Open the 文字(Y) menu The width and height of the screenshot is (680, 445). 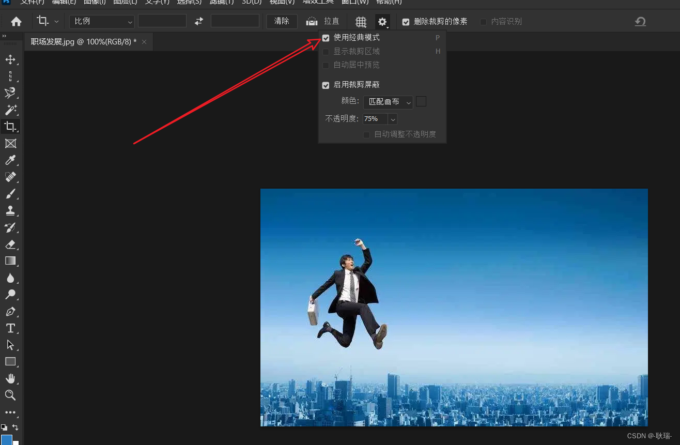click(157, 2)
